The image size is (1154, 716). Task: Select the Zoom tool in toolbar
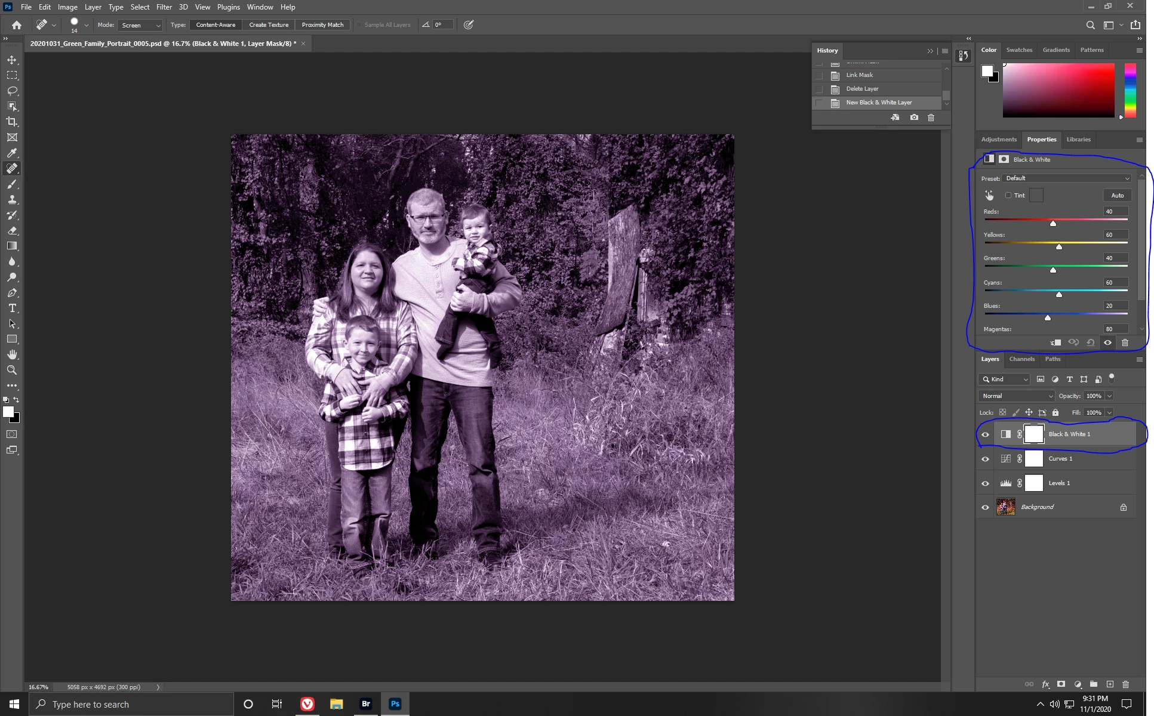[x=12, y=370]
